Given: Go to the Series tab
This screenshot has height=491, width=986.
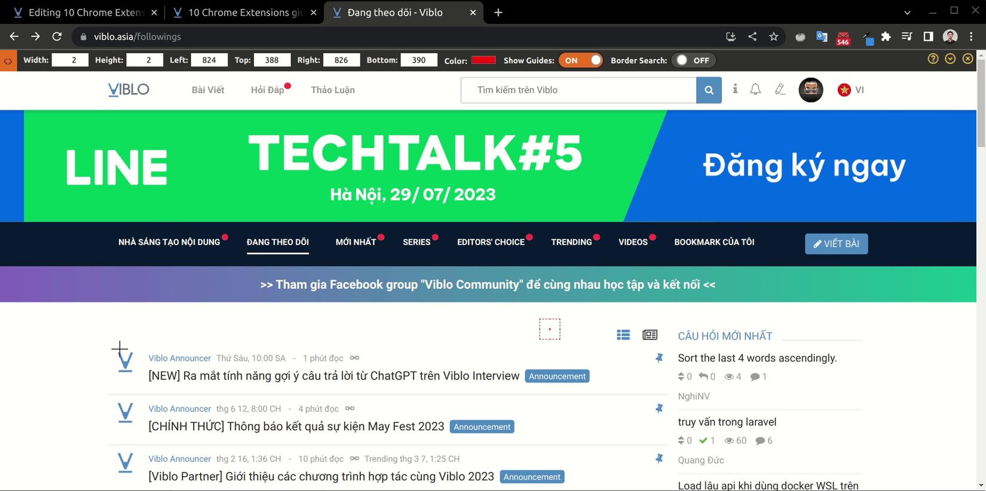Looking at the screenshot, I should tap(417, 242).
